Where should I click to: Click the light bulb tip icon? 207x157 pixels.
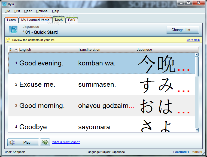click(8, 40)
